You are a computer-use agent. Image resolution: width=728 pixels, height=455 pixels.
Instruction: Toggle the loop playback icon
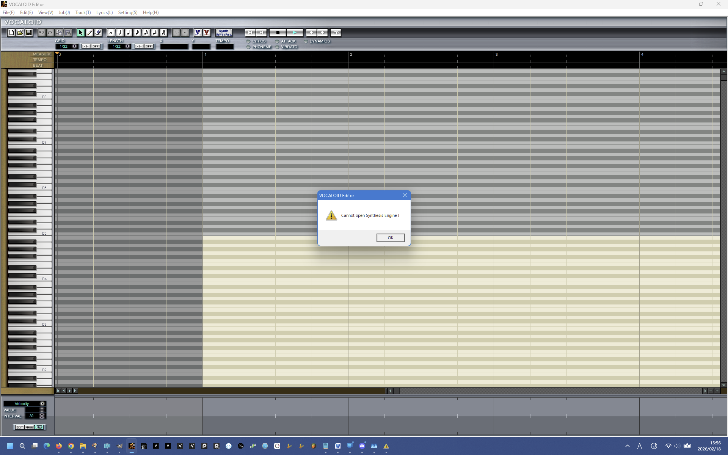coord(336,33)
